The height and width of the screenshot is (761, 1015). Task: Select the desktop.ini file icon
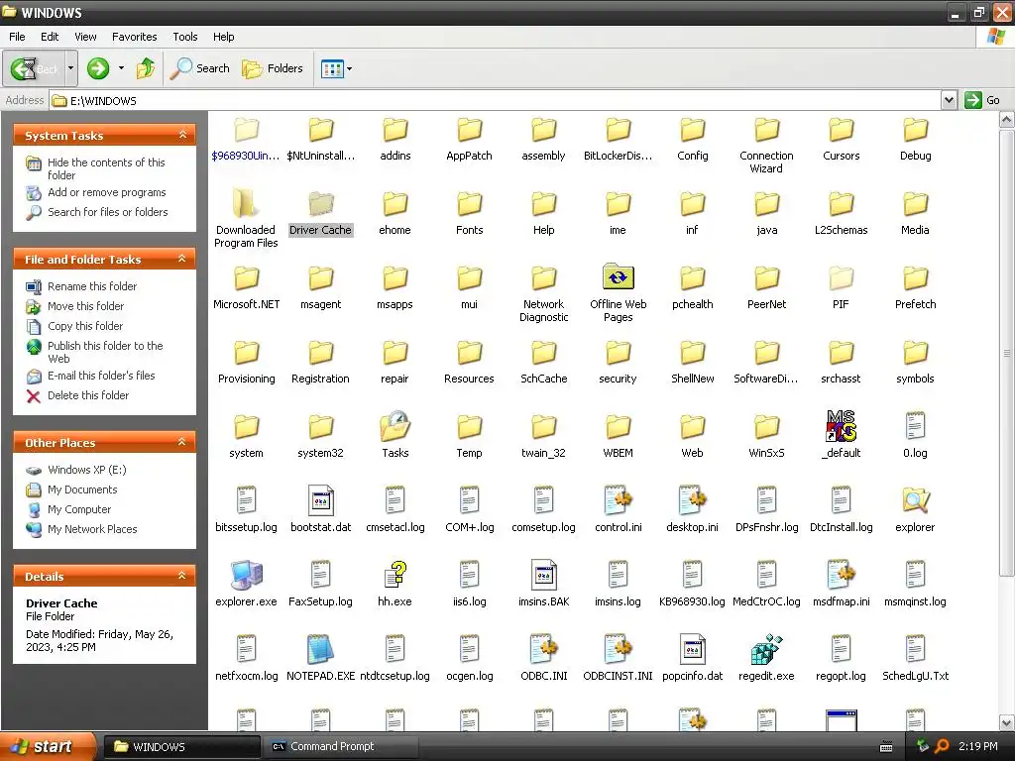(692, 500)
